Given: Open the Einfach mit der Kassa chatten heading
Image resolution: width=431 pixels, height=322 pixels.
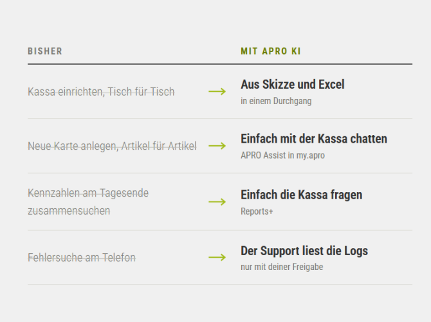Looking at the screenshot, I should point(314,139).
